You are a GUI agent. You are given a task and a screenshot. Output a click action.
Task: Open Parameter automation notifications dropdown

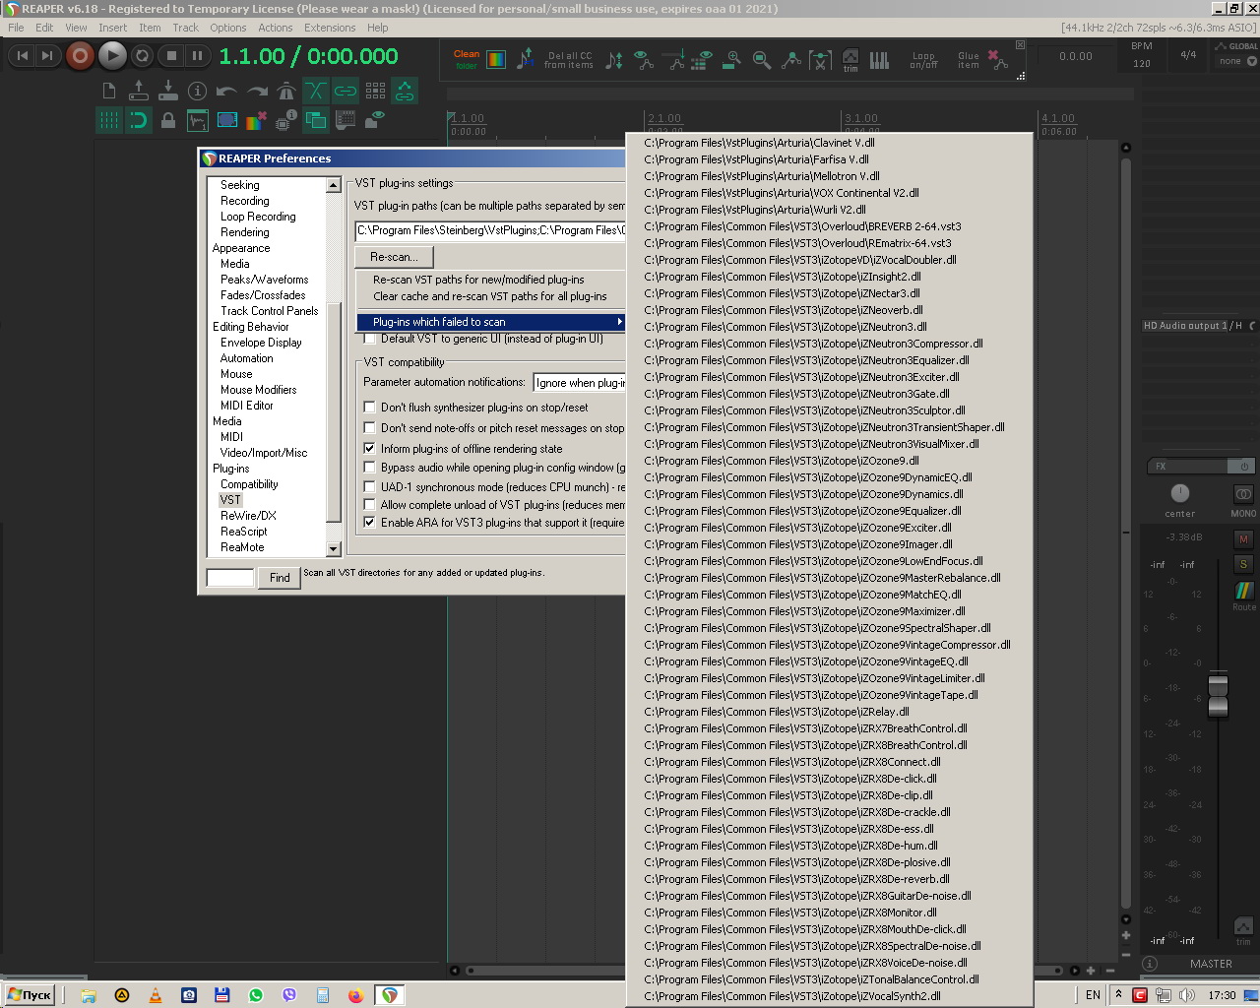579,383
